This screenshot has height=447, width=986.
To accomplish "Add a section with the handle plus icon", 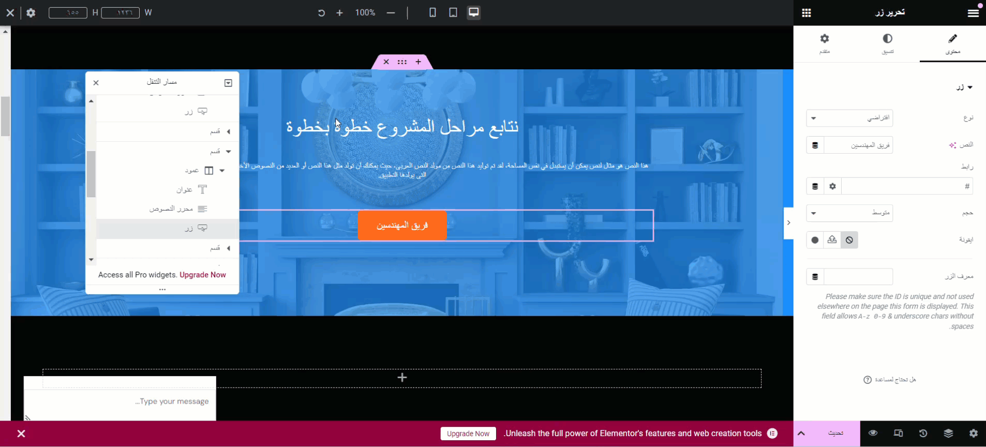I will (x=418, y=62).
